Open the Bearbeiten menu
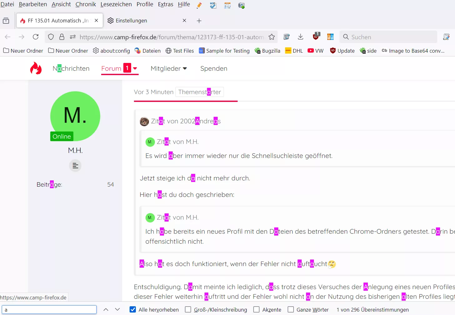Image resolution: width=455 pixels, height=315 pixels. [33, 4]
